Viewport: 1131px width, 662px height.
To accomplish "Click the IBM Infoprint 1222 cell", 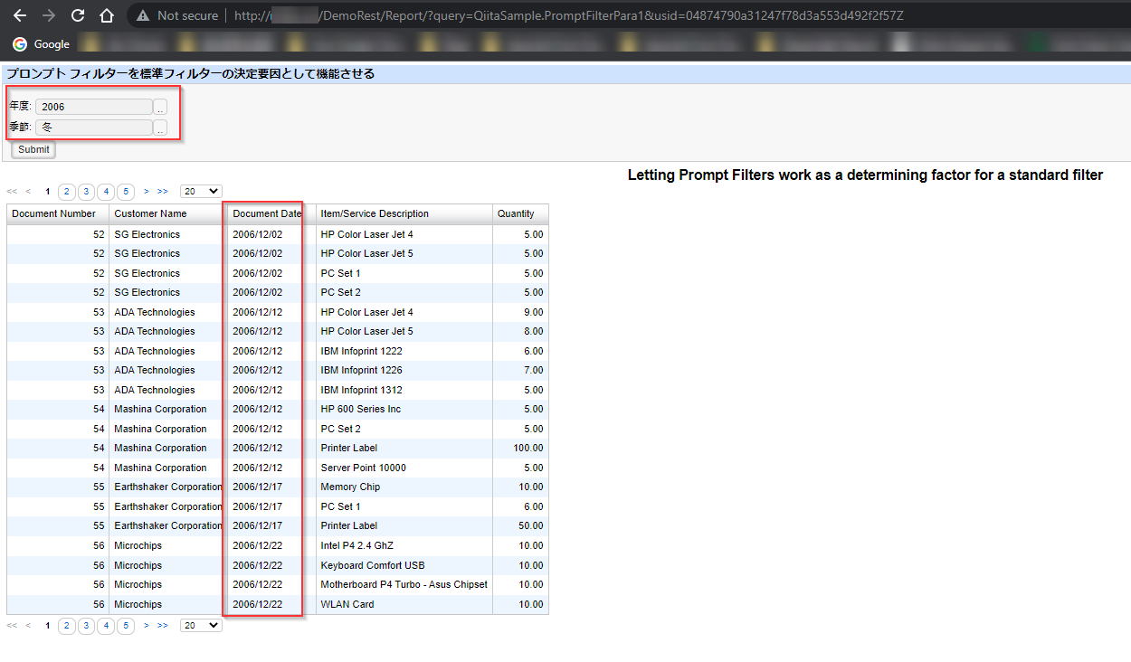I will coord(404,351).
